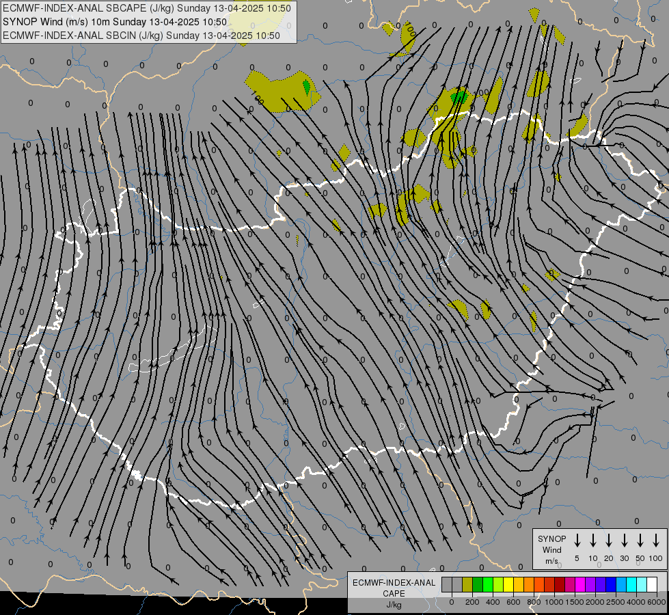Select the pure blue CAPE legend swatch

click(x=611, y=585)
